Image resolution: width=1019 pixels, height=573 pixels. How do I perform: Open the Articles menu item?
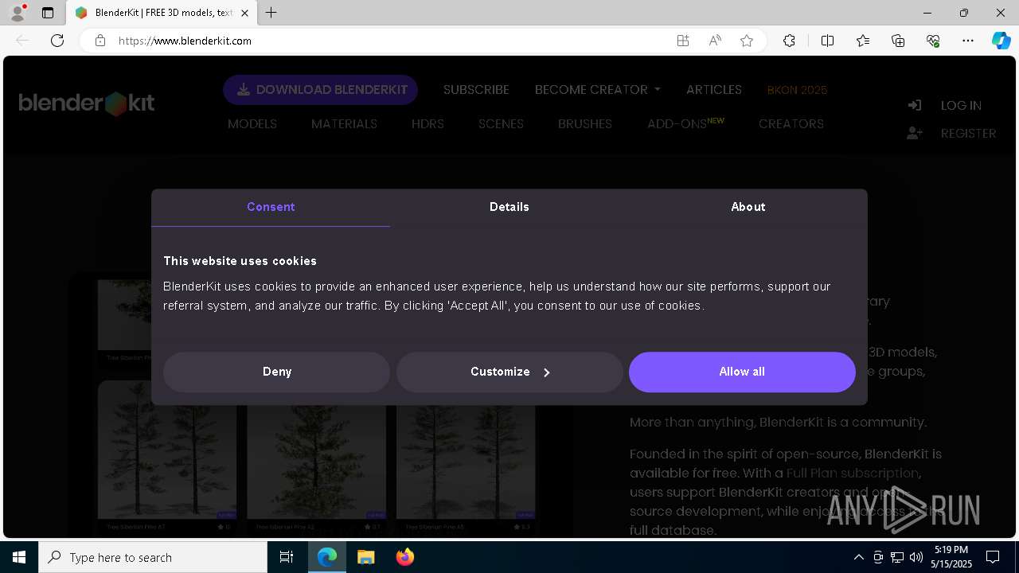coord(714,90)
